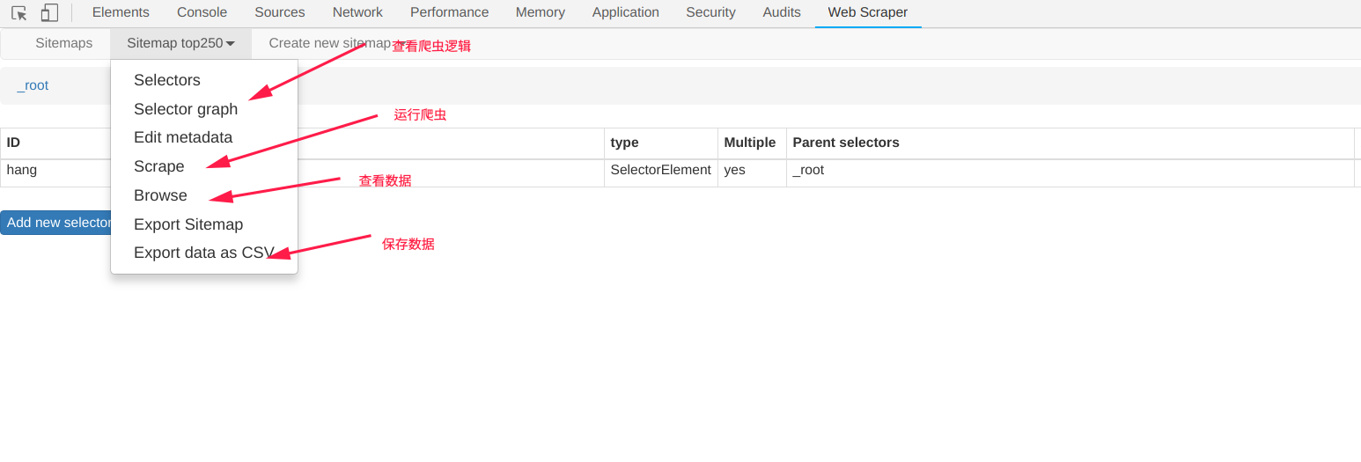Select Export Sitemap option
Viewport: 1361px width, 462px height.
coord(188,224)
